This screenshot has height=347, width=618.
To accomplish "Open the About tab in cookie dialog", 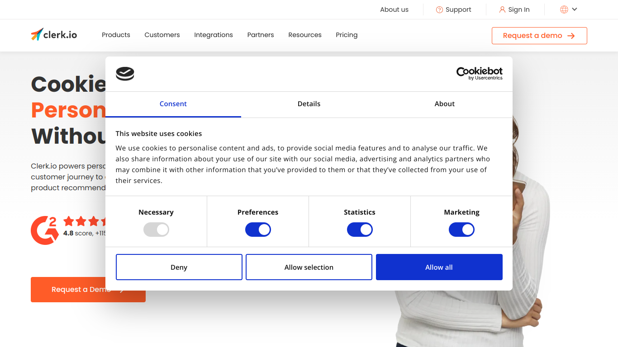I will 445,104.
